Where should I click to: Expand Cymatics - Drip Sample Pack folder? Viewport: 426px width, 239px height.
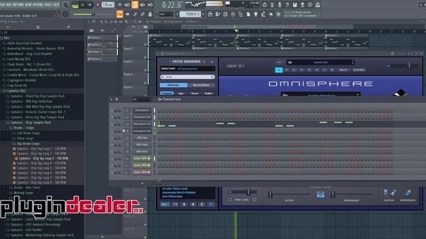pyautogui.click(x=31, y=122)
